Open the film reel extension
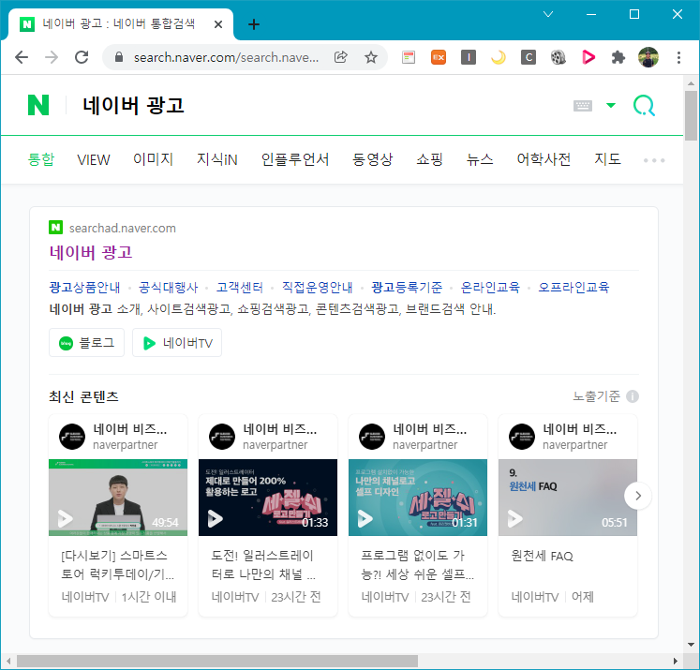This screenshot has width=700, height=670. 559,57
